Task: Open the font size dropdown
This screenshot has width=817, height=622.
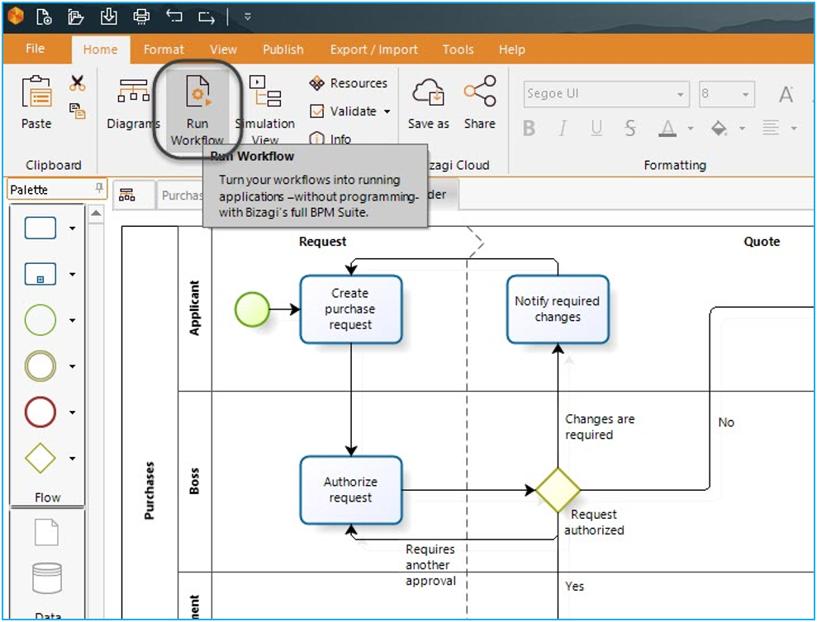Action: pyautogui.click(x=746, y=94)
